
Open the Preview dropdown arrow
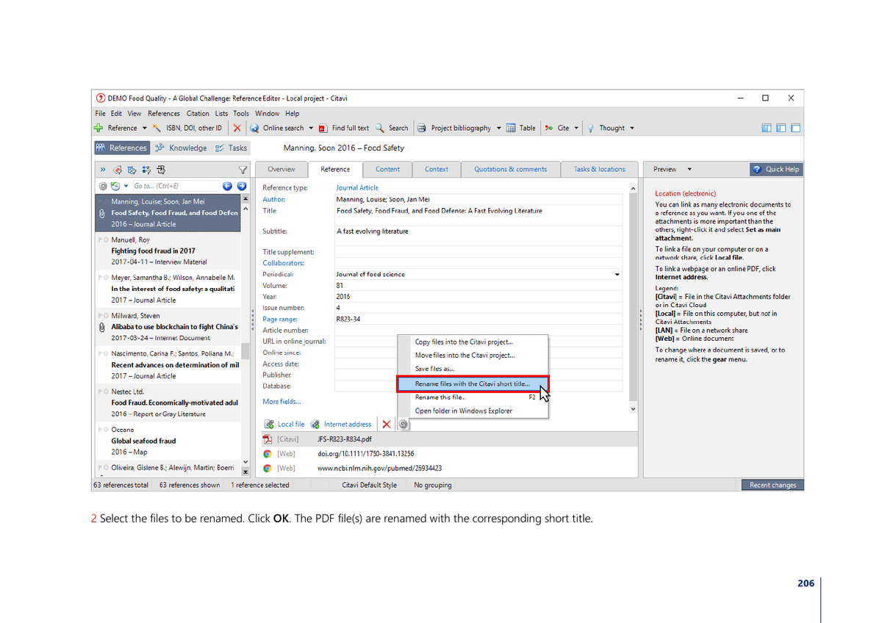coord(689,169)
